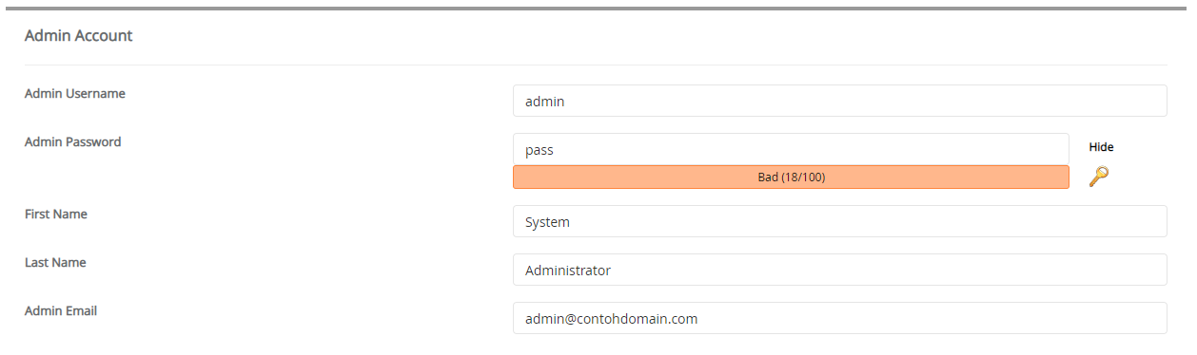
Task: Place cursor on the 'admin' username value
Action: (x=544, y=101)
